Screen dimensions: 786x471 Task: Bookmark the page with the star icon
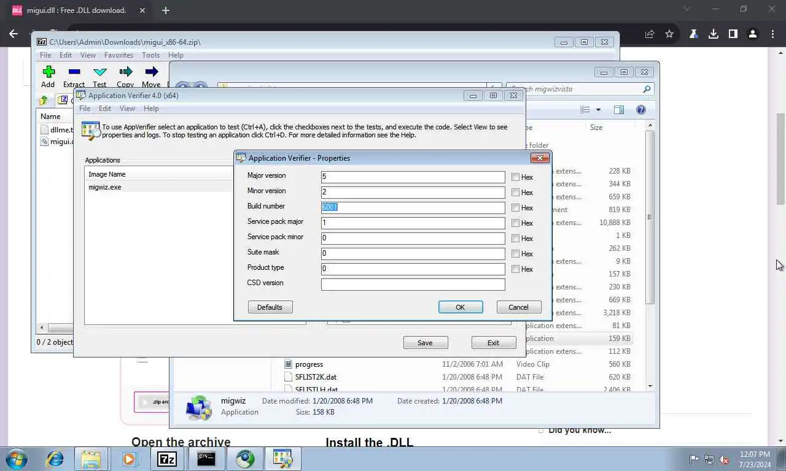[x=669, y=34]
